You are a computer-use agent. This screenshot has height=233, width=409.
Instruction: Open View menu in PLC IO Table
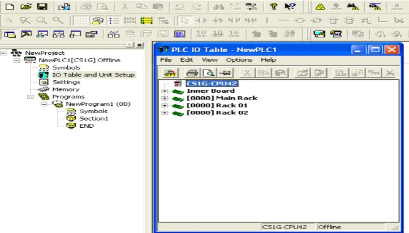pyautogui.click(x=209, y=60)
